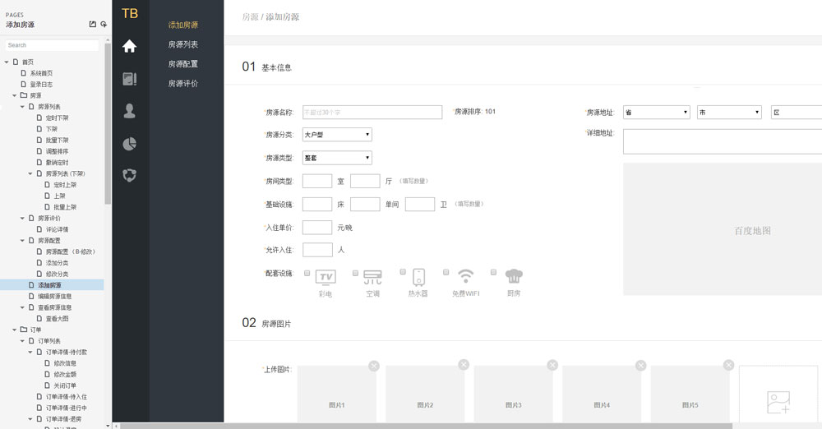Click the 入住单价 price input
Screen dimensions: 822x429
[317, 227]
